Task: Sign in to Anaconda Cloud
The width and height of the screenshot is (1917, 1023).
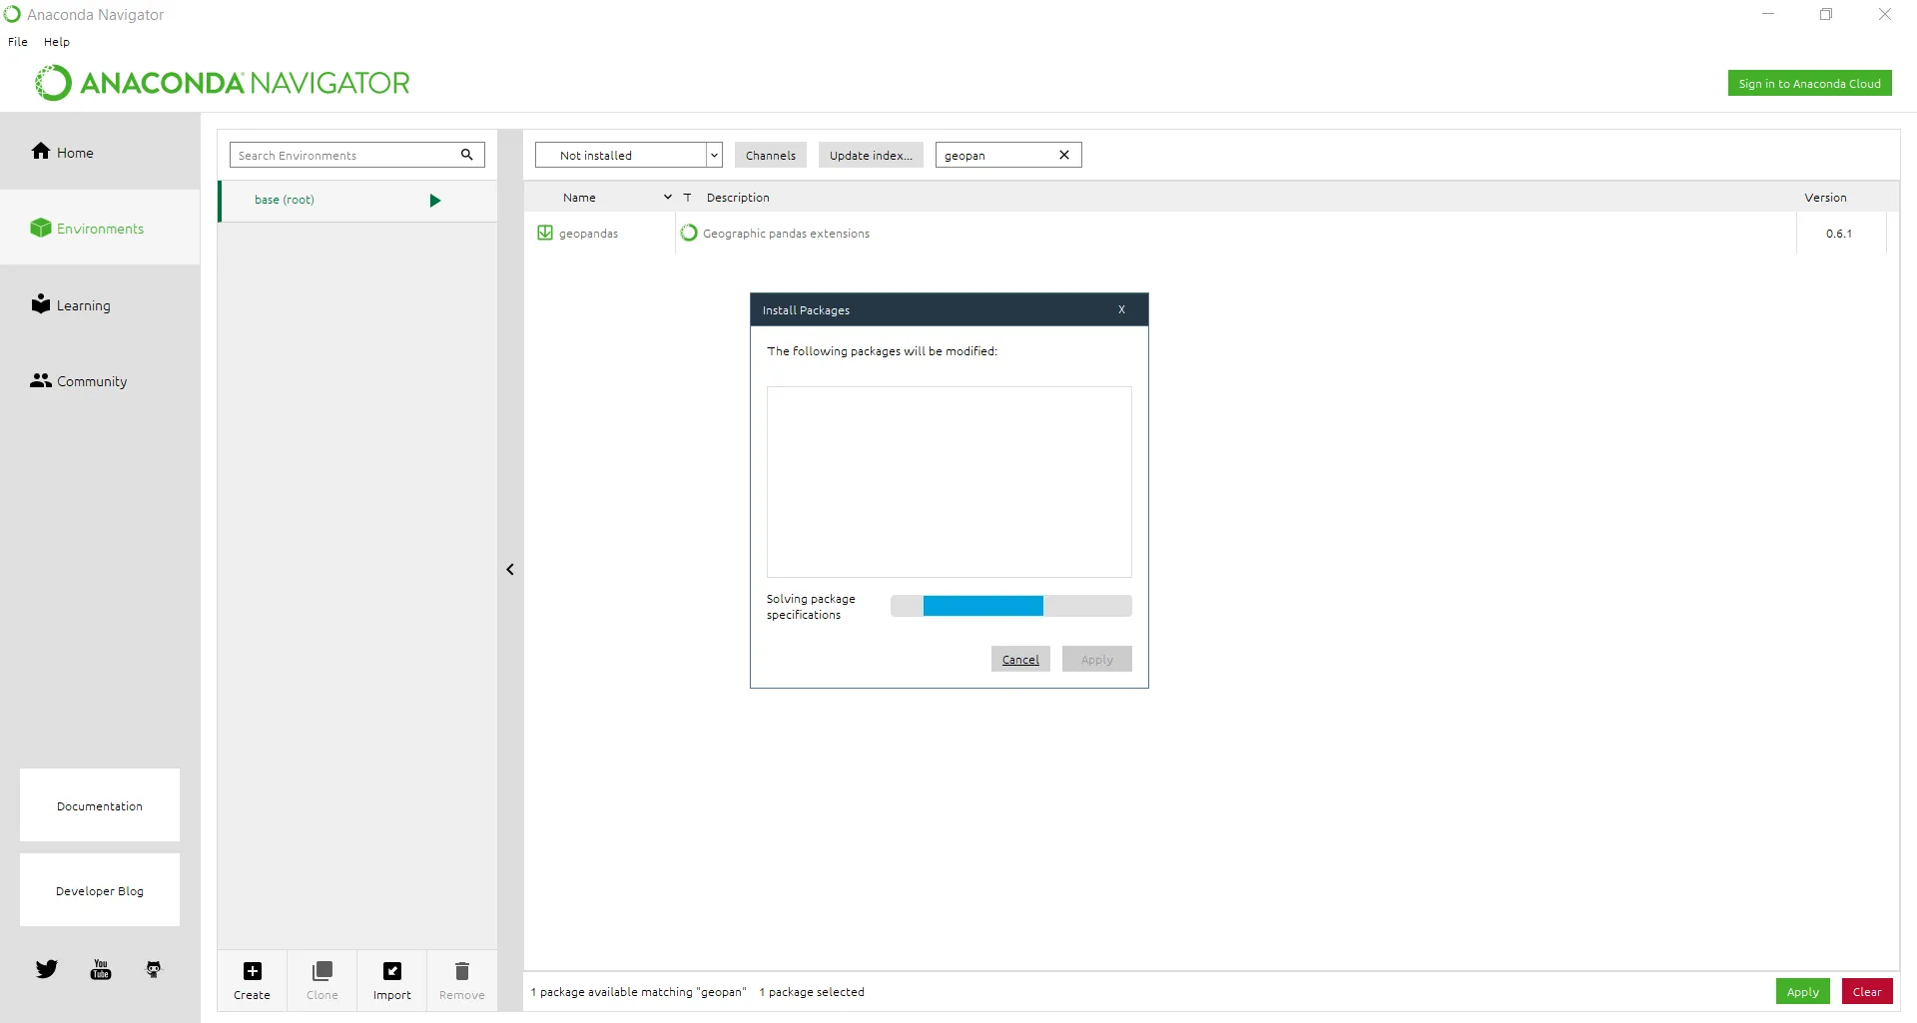Action: pyautogui.click(x=1809, y=84)
